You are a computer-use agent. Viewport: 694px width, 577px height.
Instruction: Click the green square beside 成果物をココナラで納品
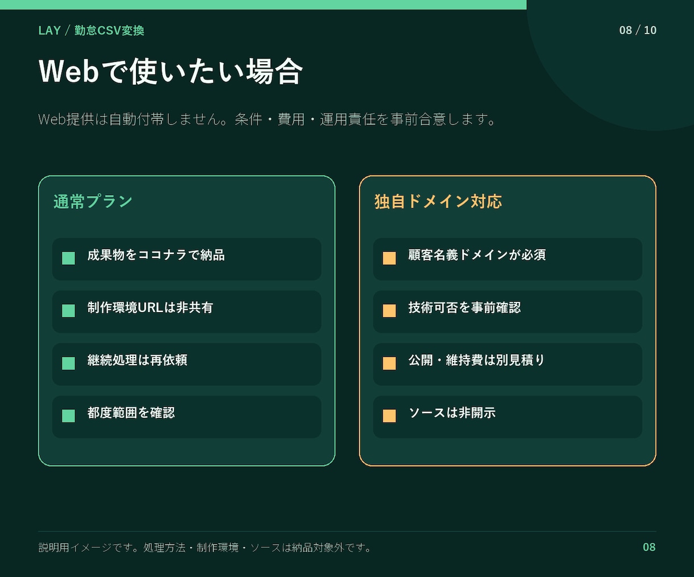coord(68,258)
